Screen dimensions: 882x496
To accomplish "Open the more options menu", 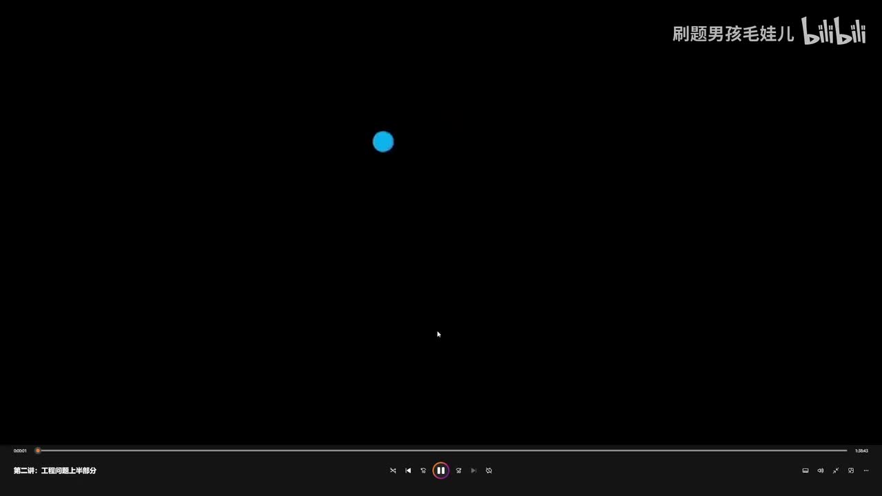I will [x=866, y=471].
